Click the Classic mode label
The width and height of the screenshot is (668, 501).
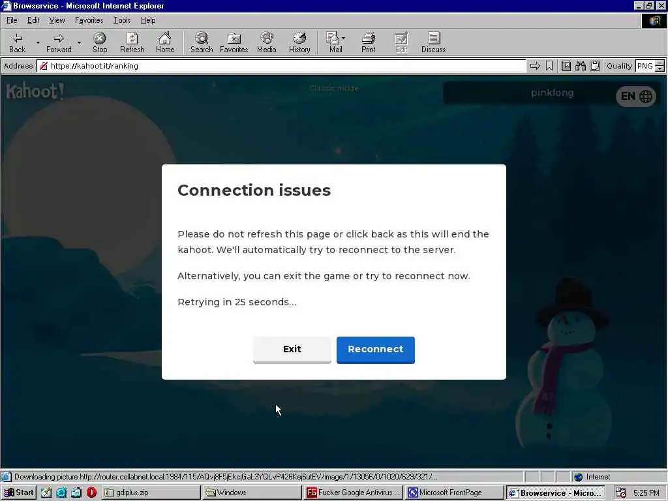334,88
